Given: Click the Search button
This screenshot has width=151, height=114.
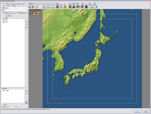Looking at the screenshot, I should tap(9, 16).
